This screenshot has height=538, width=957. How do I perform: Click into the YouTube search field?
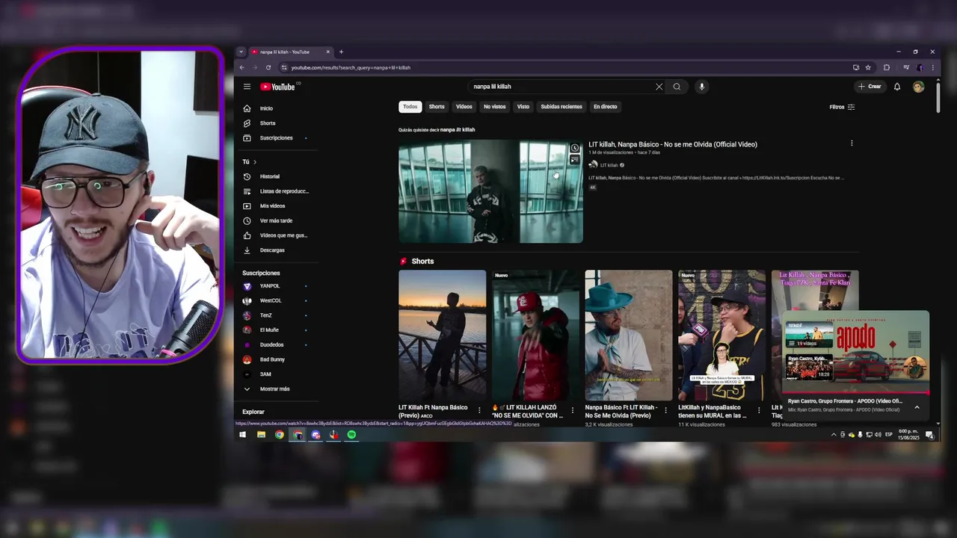tap(561, 87)
